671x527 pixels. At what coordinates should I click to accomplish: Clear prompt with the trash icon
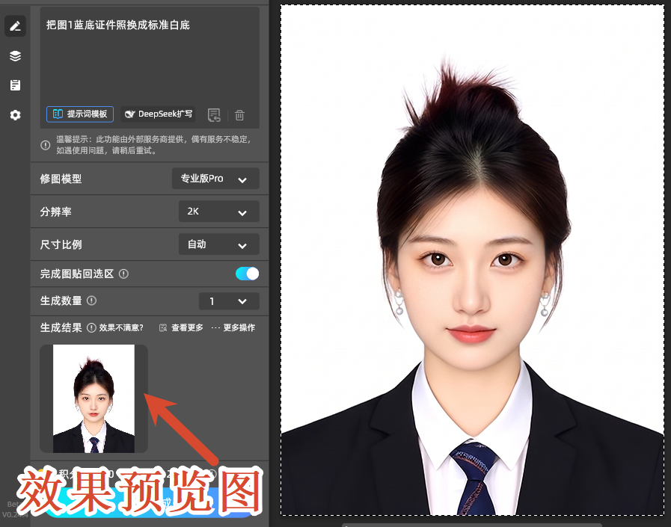tap(239, 114)
